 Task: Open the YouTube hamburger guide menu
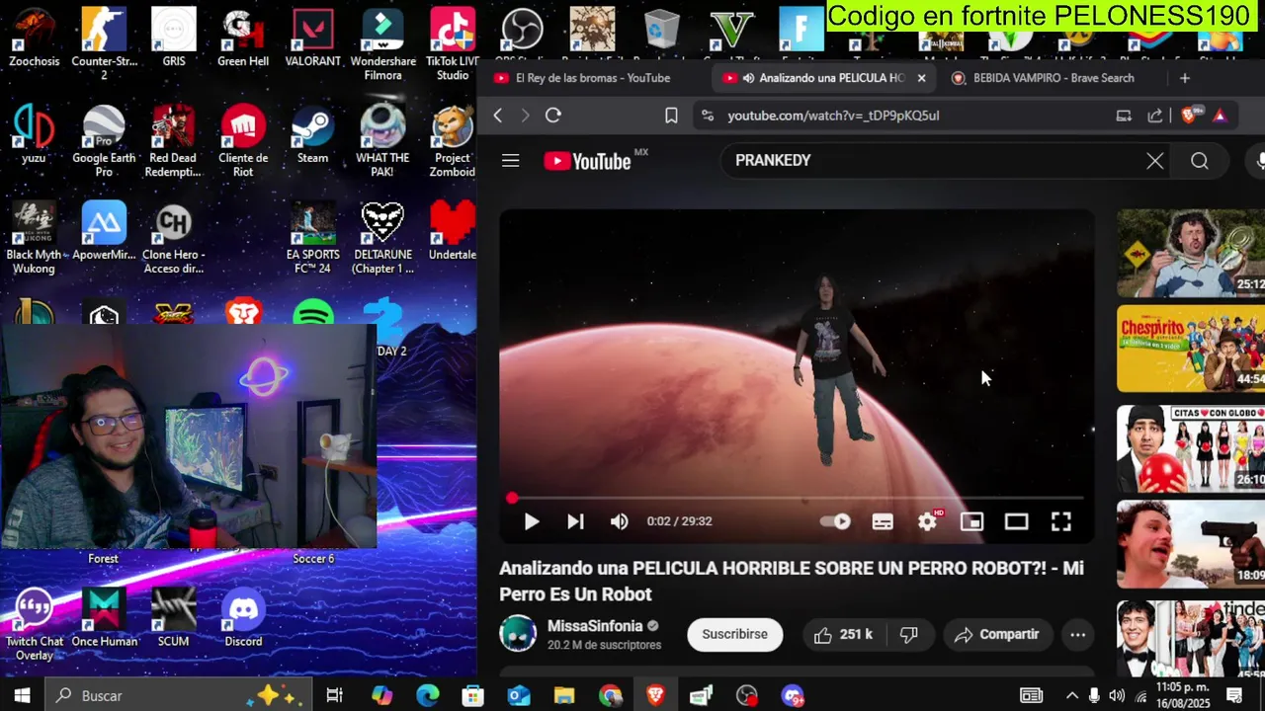pyautogui.click(x=510, y=160)
